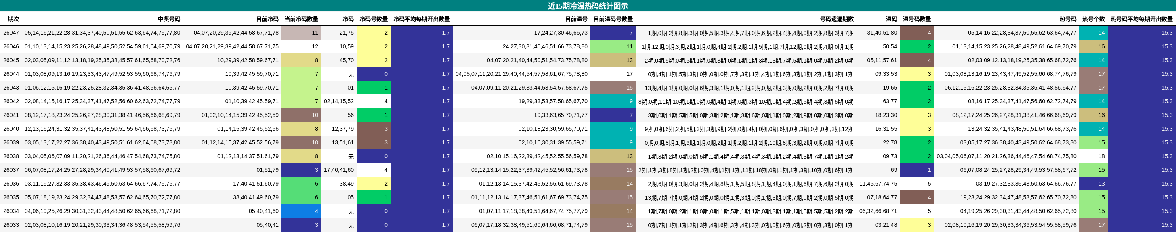
Task: Select cold code cell 45,70
Action: [x=346, y=60]
